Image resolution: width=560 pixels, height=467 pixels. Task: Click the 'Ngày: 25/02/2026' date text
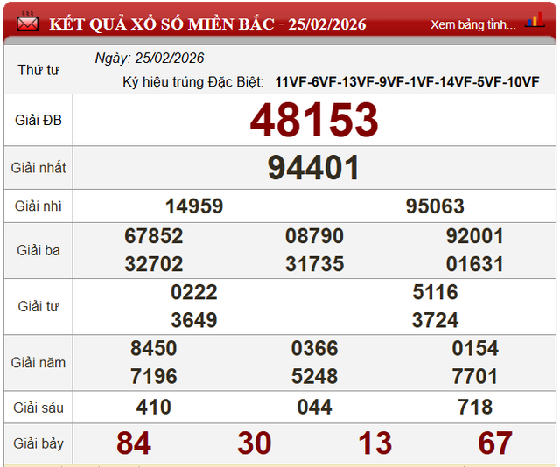coord(150,59)
